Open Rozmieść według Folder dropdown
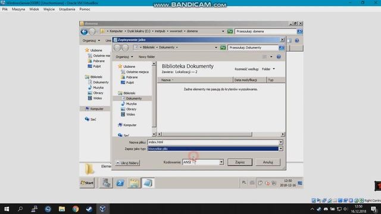Viewport: 381px width, 214px height. coord(268,69)
